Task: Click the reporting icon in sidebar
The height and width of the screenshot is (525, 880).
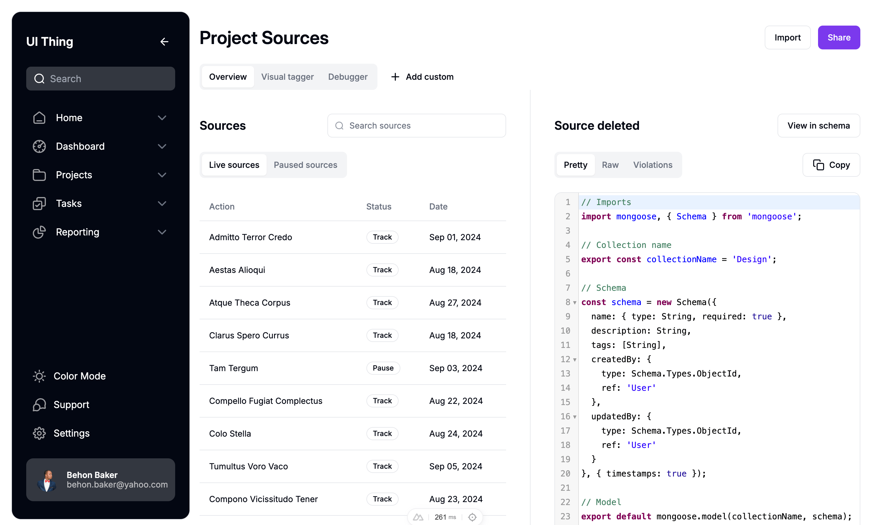Action: click(39, 231)
